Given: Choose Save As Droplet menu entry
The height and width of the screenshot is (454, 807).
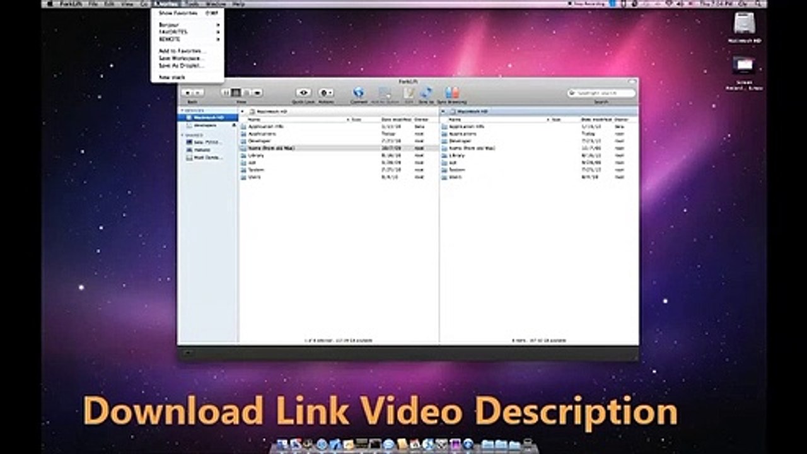Looking at the screenshot, I should point(187,66).
